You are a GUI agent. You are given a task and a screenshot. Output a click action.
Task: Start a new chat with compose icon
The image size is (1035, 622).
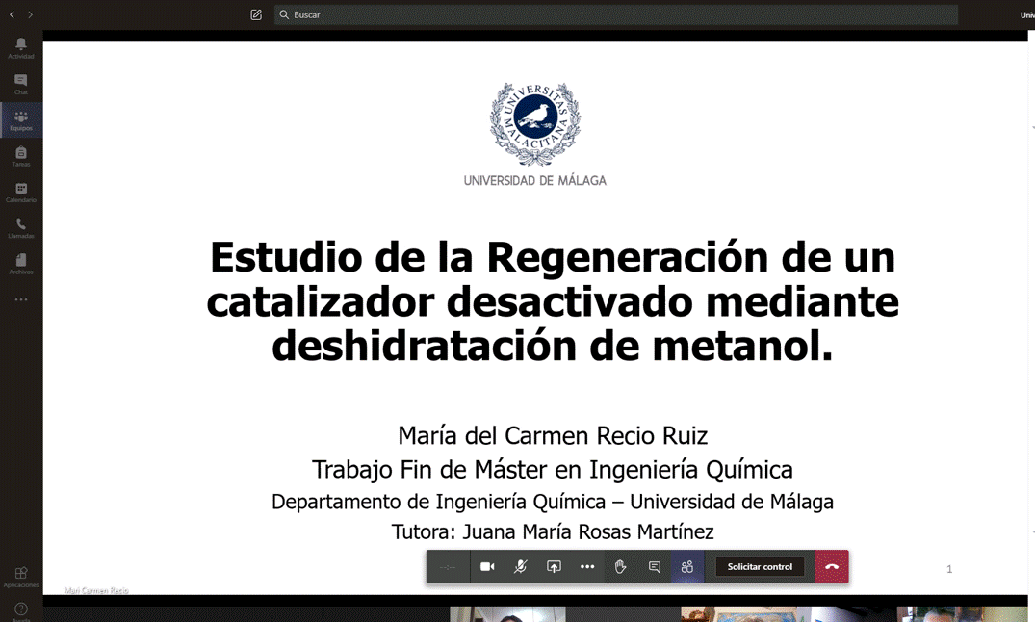[x=256, y=14]
